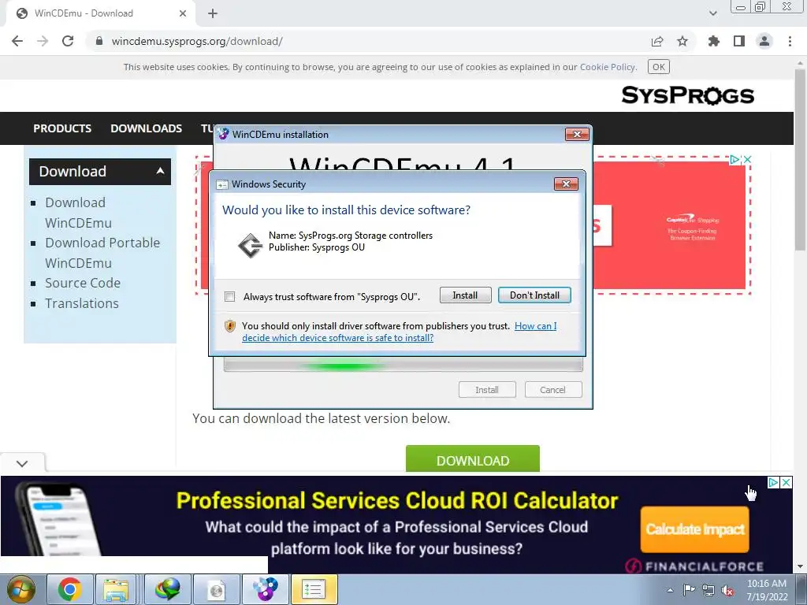
Task: Check Always trust software from Sysprogs OU
Action: point(230,297)
